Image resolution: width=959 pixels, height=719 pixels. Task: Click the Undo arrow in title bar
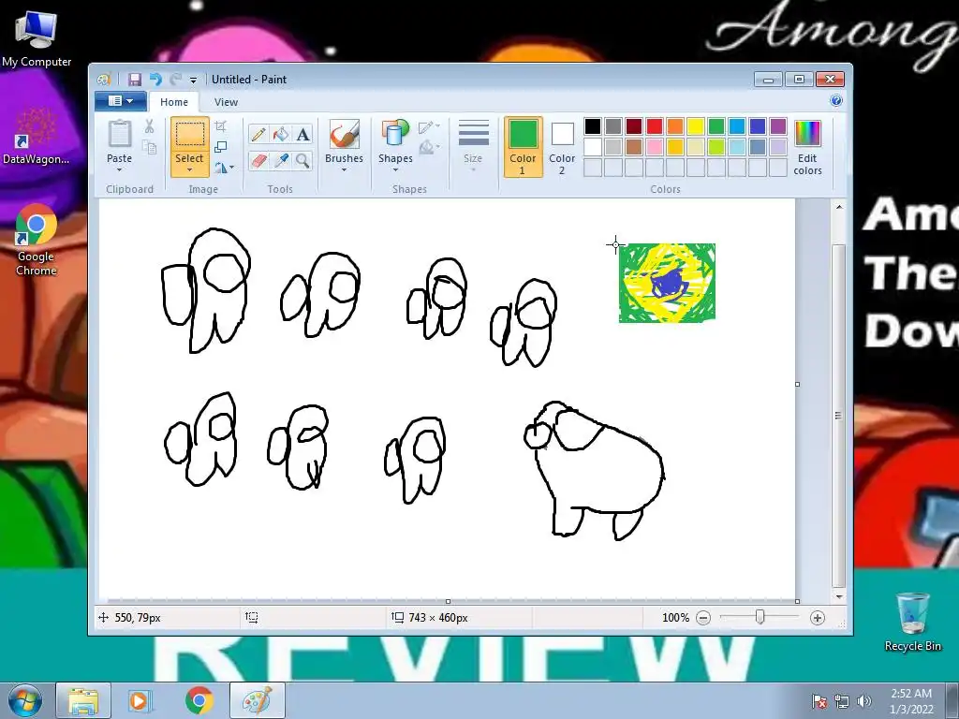155,79
